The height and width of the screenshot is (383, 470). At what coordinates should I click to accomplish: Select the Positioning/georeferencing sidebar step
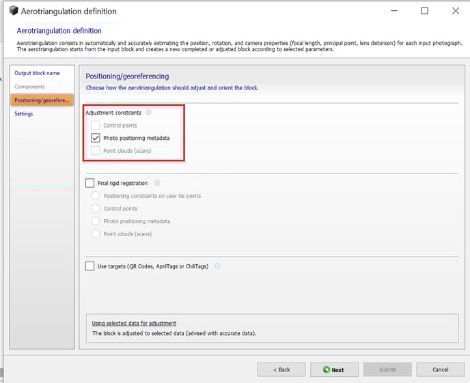(42, 100)
